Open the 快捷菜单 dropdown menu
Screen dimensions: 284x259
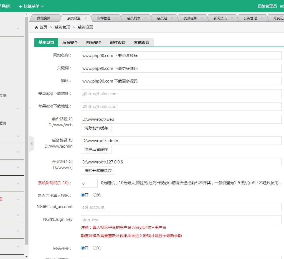pos(31,6)
